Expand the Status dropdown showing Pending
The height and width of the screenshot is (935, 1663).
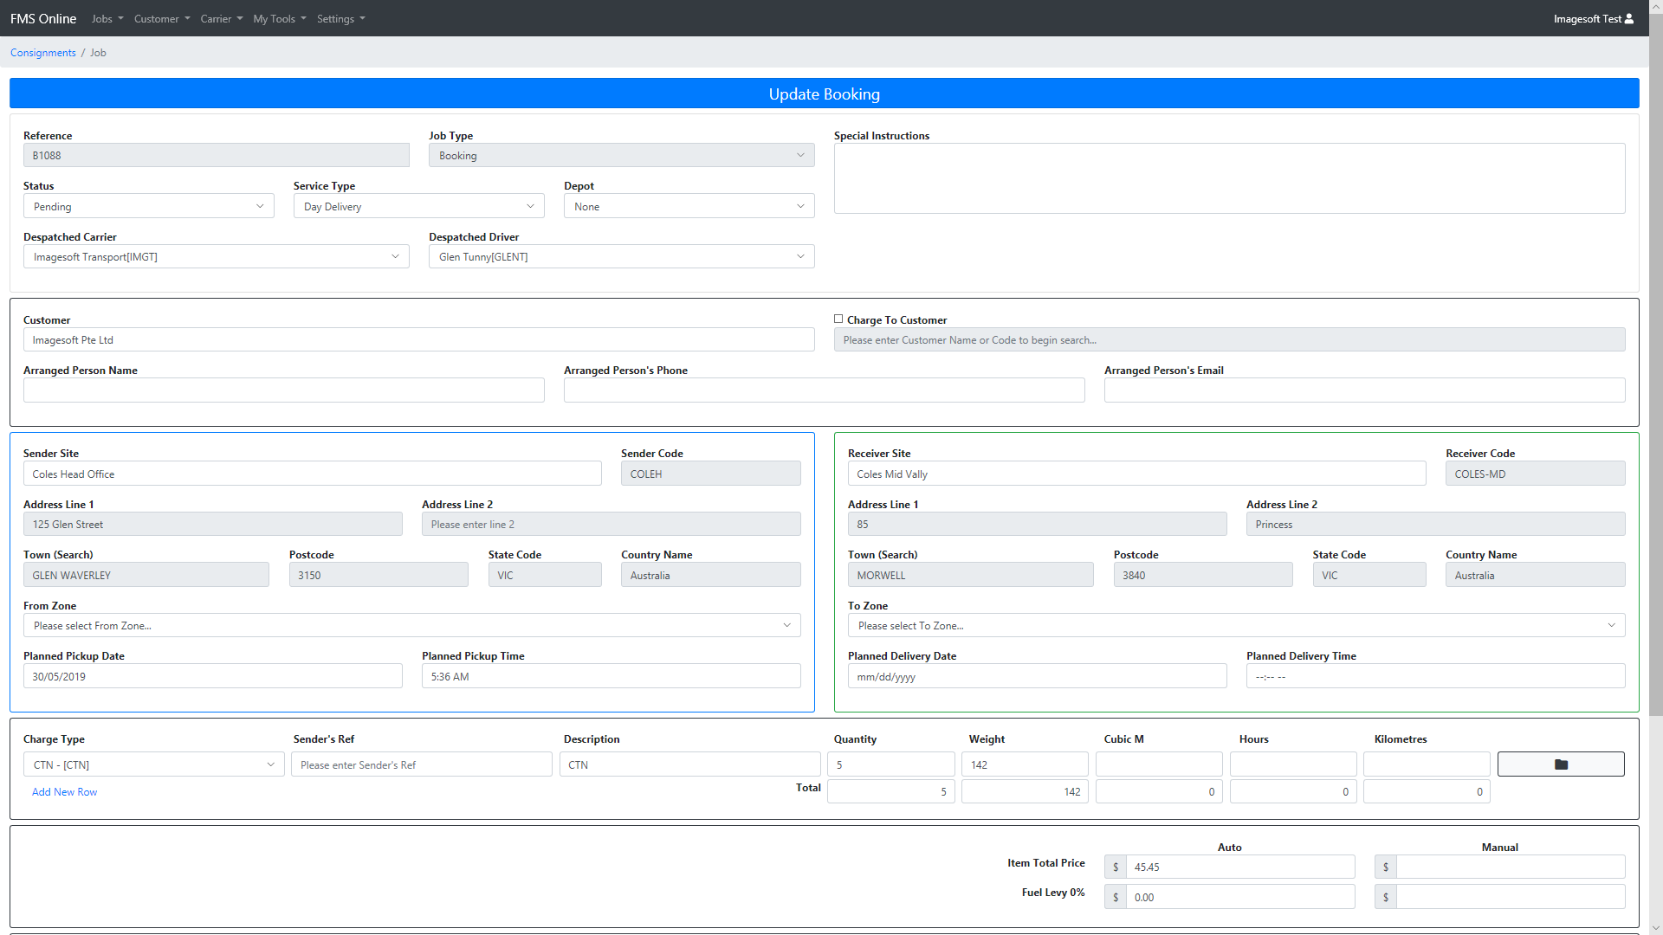(148, 206)
